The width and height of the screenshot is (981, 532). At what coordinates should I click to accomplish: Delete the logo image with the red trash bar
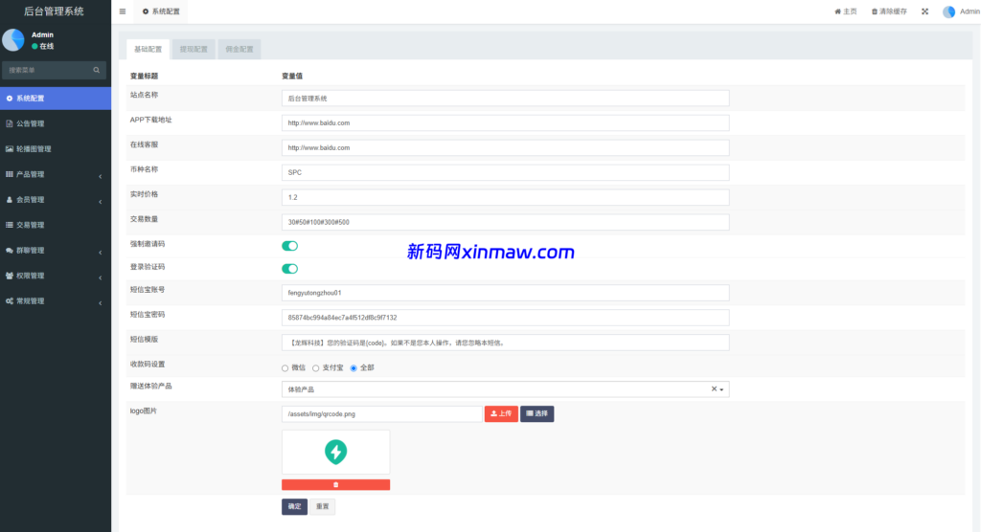(336, 484)
